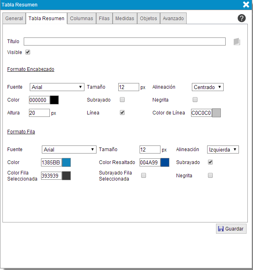Click the Guardar save button
The height and width of the screenshot is (270, 253).
point(231,228)
